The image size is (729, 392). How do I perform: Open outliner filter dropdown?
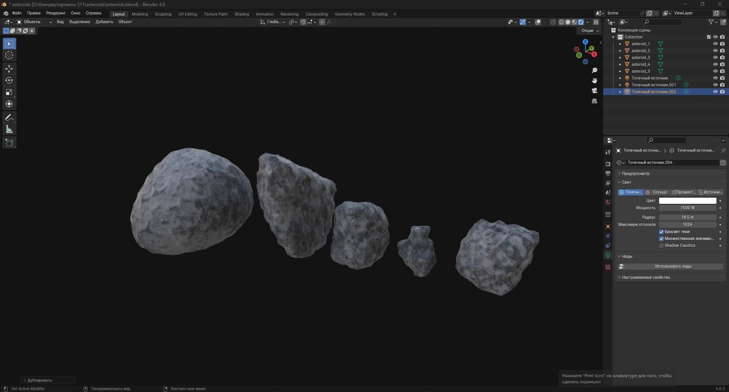[713, 22]
